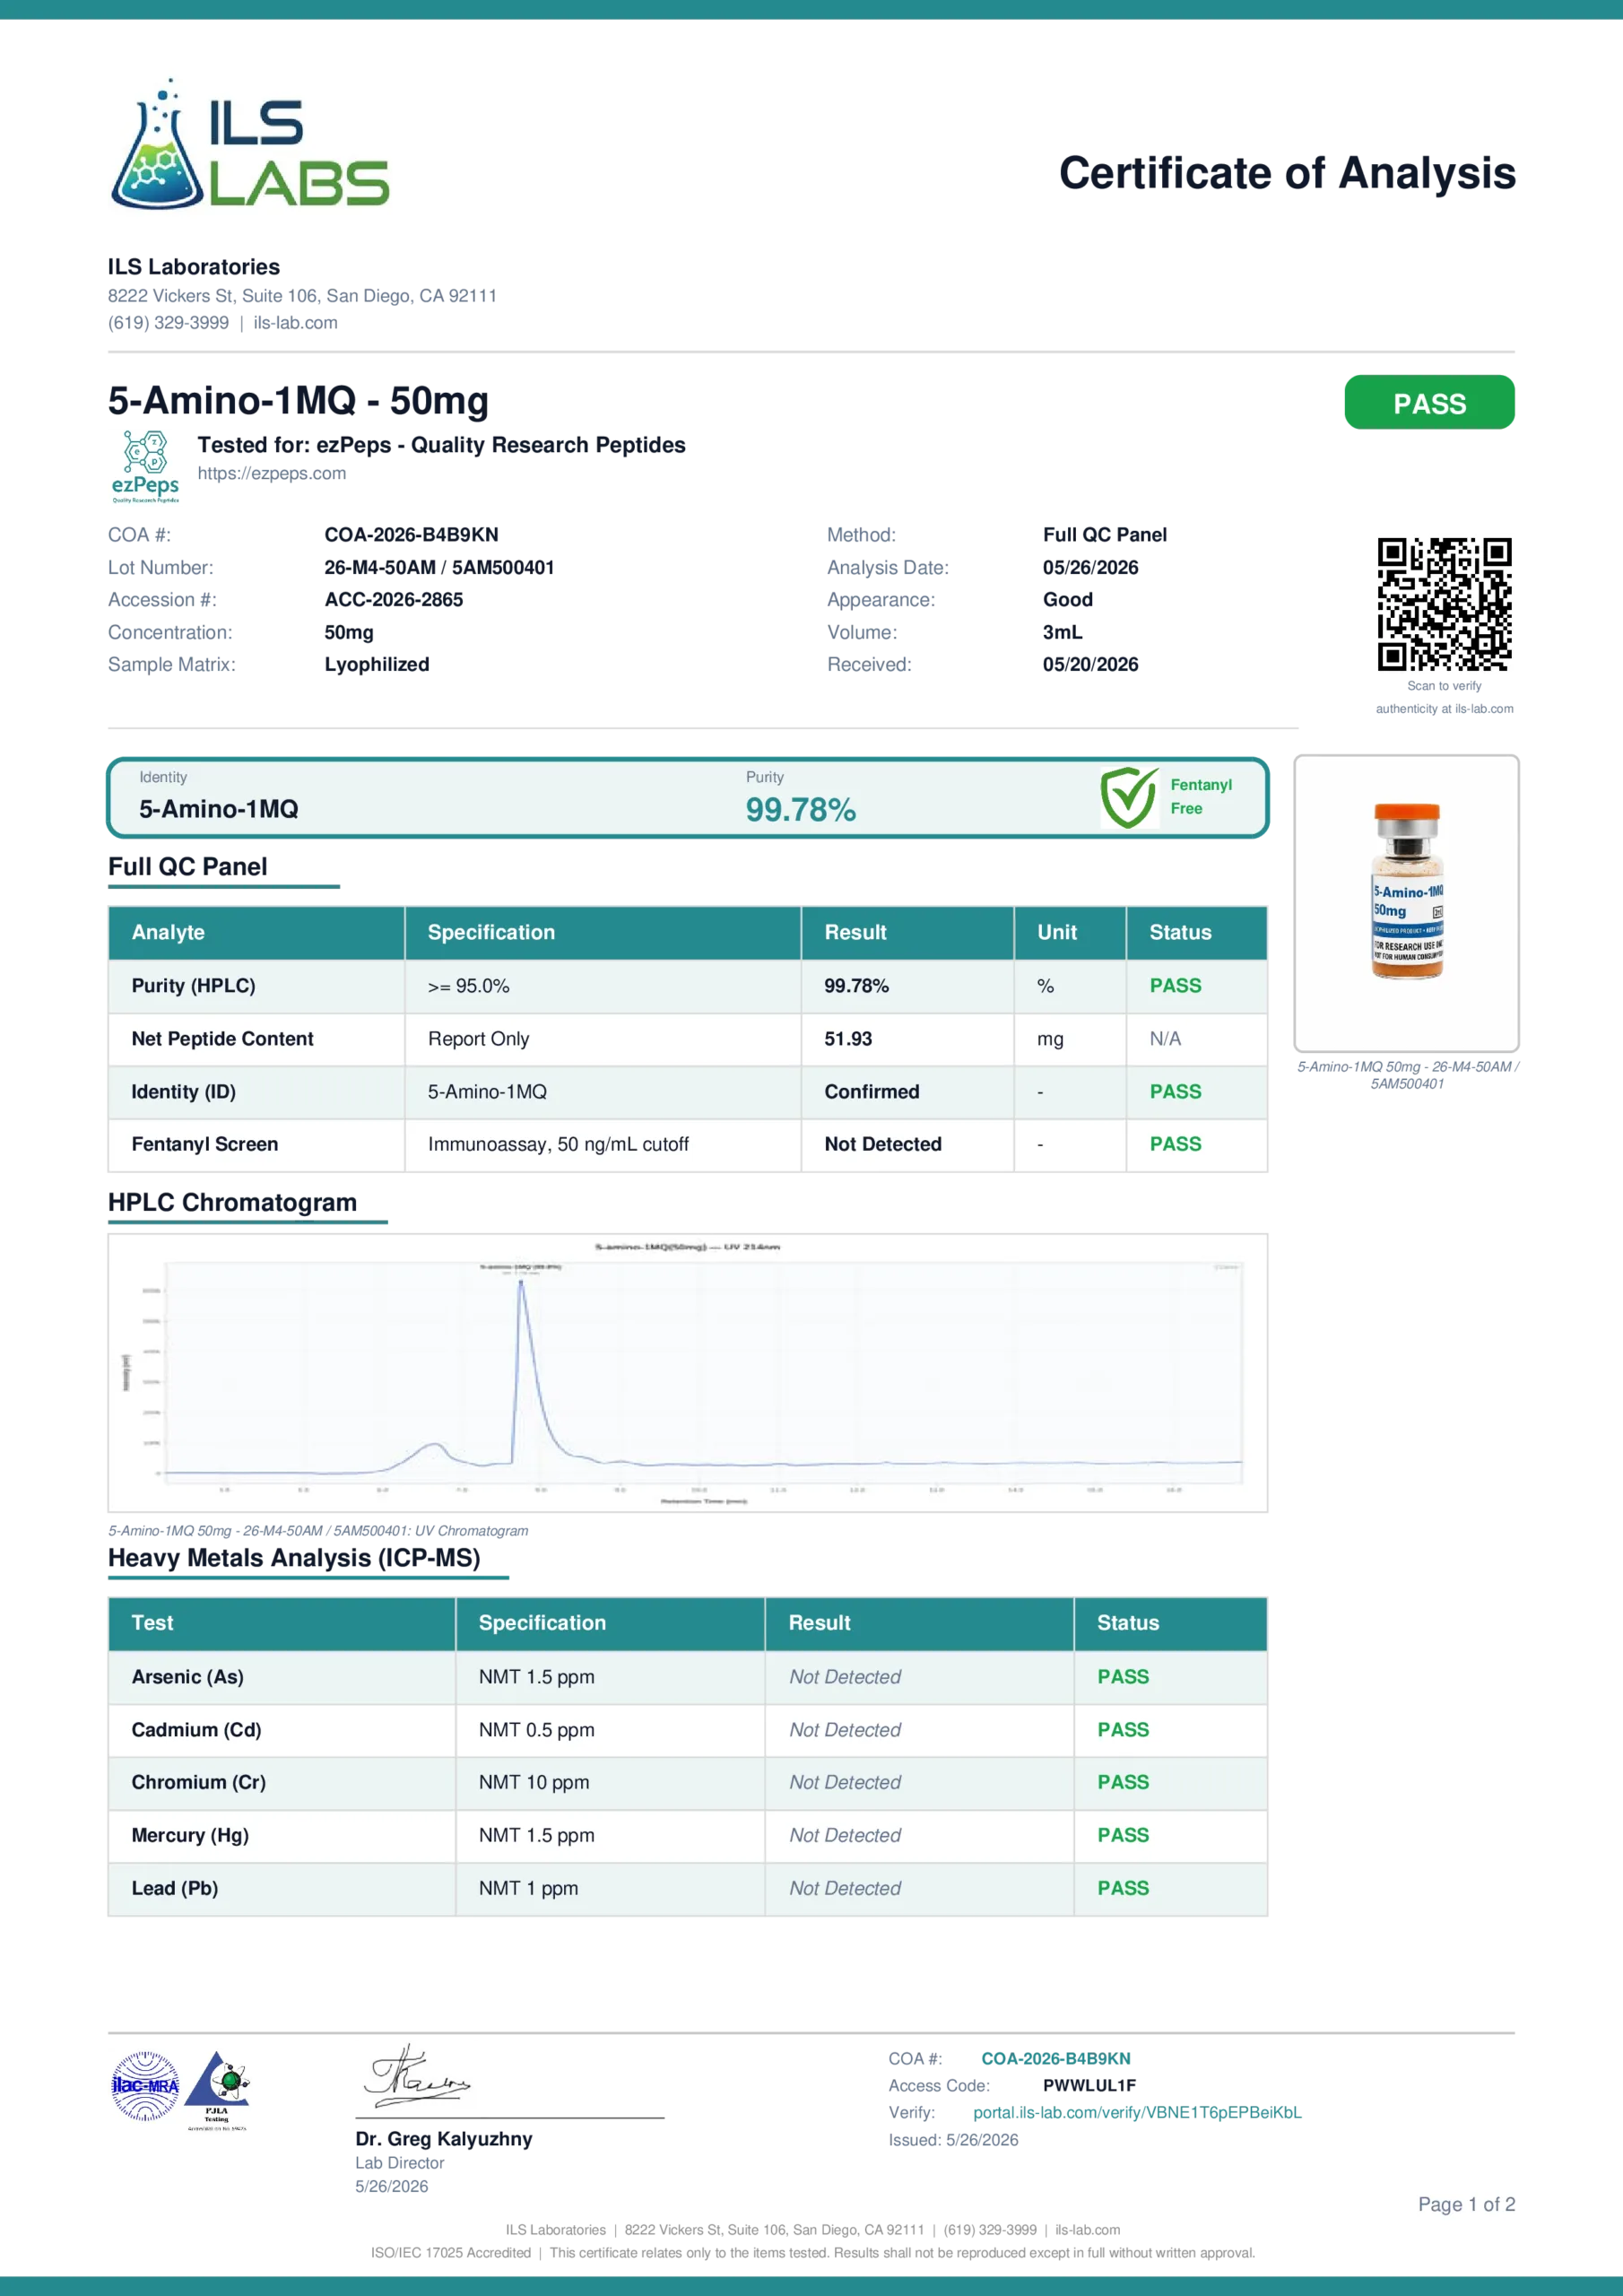The width and height of the screenshot is (1623, 2296).
Task: Click the Lab Director signature
Action: click(416, 2077)
